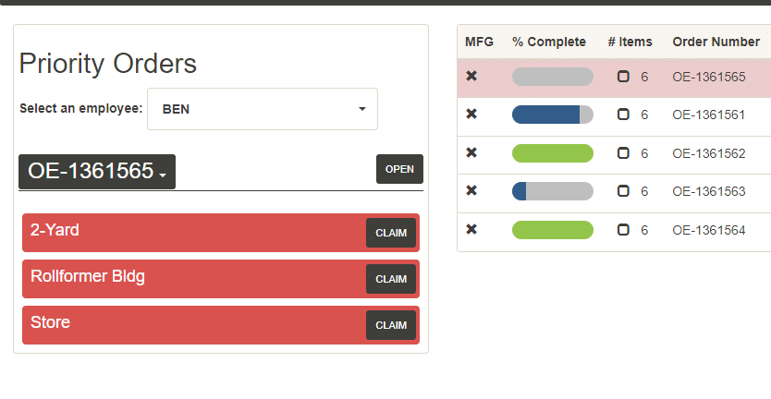
Task: Click the MFG X icon for OE-1361562
Action: tap(471, 153)
